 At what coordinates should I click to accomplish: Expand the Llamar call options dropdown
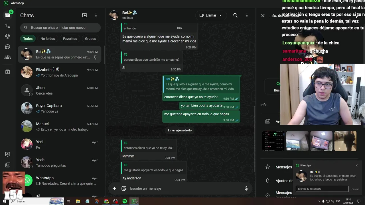pos(221,15)
